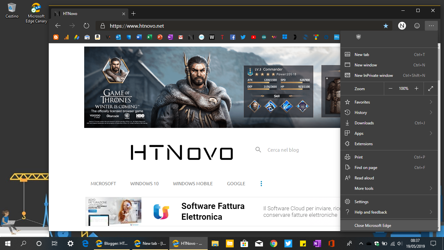Open the MICROSOFT blog category
The image size is (444, 250).
[x=103, y=184]
